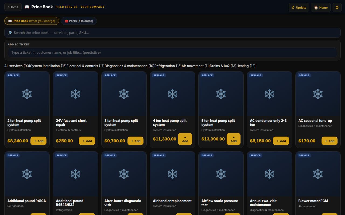The image size is (345, 215).
Task: Click snowflake image of AC condenser card
Action: point(270,94)
